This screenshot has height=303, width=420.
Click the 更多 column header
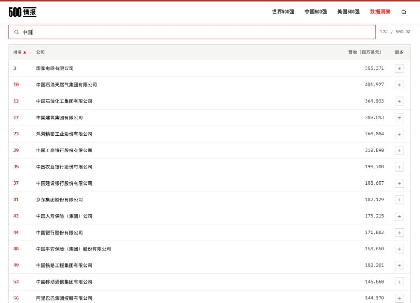(399, 52)
